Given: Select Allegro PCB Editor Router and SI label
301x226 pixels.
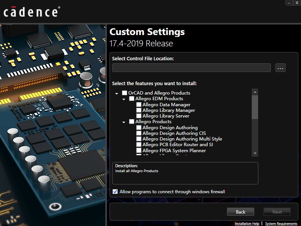Looking at the screenshot, I should pos(178,145).
